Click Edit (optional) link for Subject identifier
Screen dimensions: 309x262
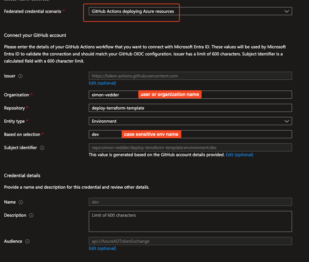239,154
